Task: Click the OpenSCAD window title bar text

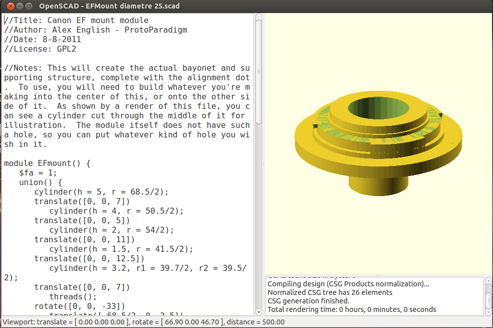Action: (109, 6)
